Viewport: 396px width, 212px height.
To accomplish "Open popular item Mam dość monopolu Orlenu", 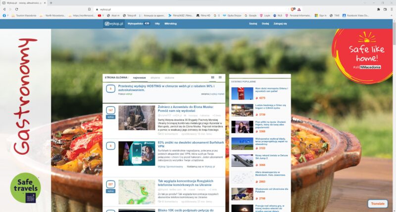I will click(271, 90).
